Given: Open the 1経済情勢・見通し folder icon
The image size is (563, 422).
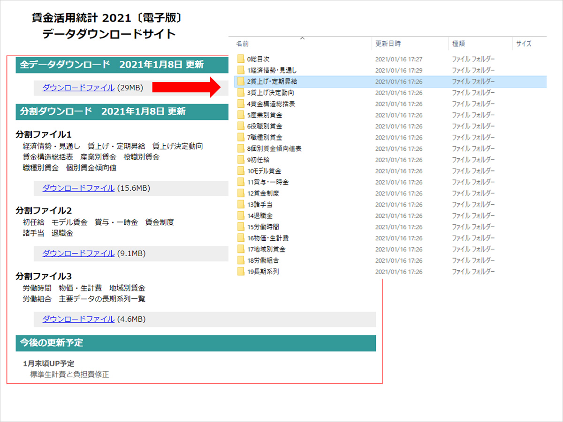Looking at the screenshot, I should point(241,70).
